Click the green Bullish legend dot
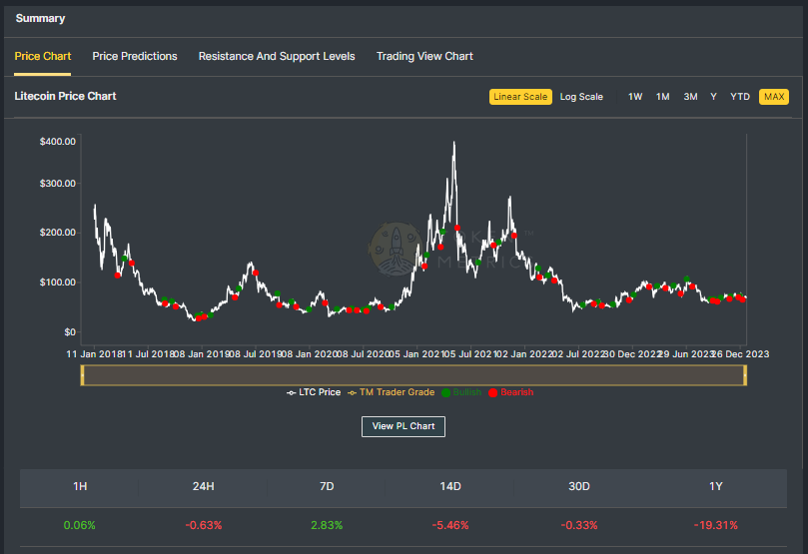 [445, 392]
